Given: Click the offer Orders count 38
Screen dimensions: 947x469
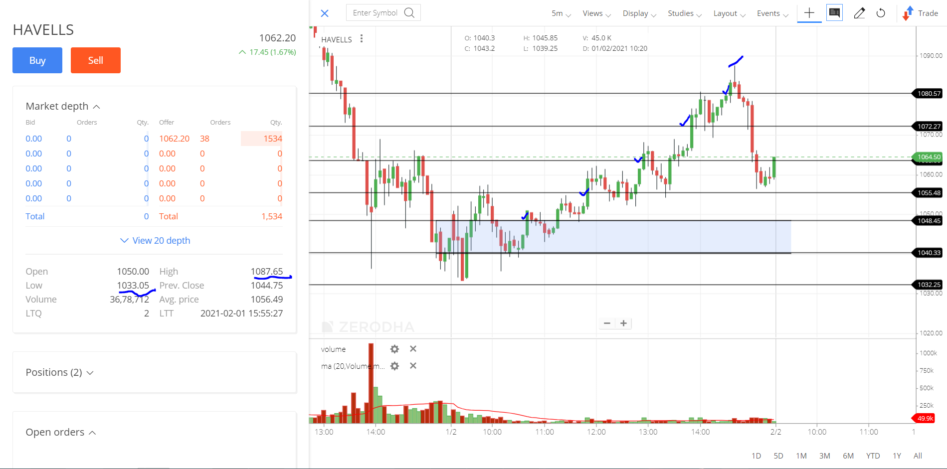Looking at the screenshot, I should click(x=204, y=139).
